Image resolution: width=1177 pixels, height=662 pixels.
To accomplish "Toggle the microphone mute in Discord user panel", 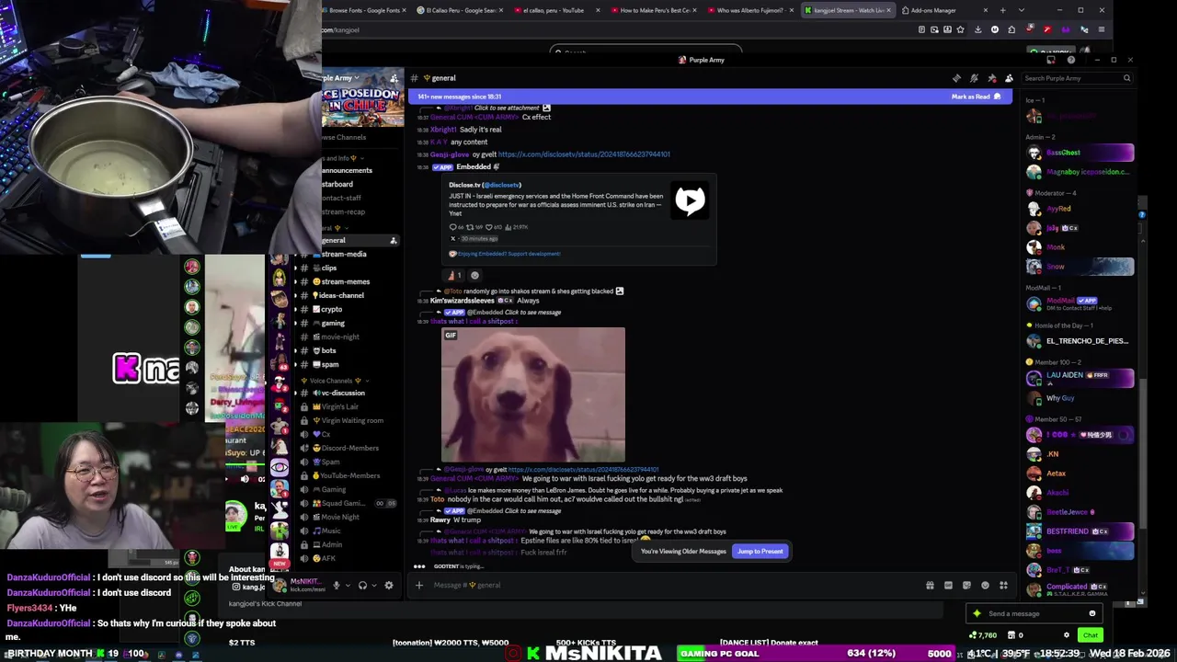I will click(336, 585).
